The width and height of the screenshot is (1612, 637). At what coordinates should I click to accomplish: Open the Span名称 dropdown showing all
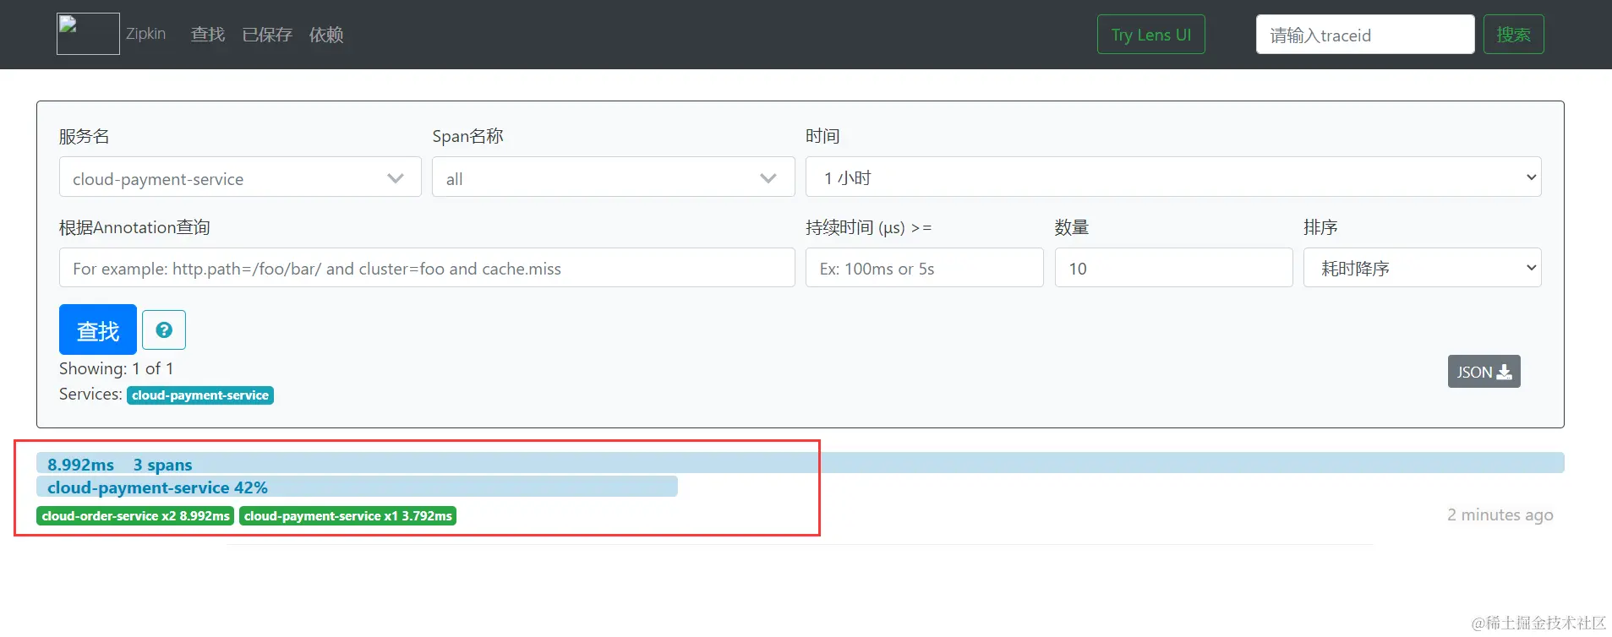pyautogui.click(x=613, y=177)
